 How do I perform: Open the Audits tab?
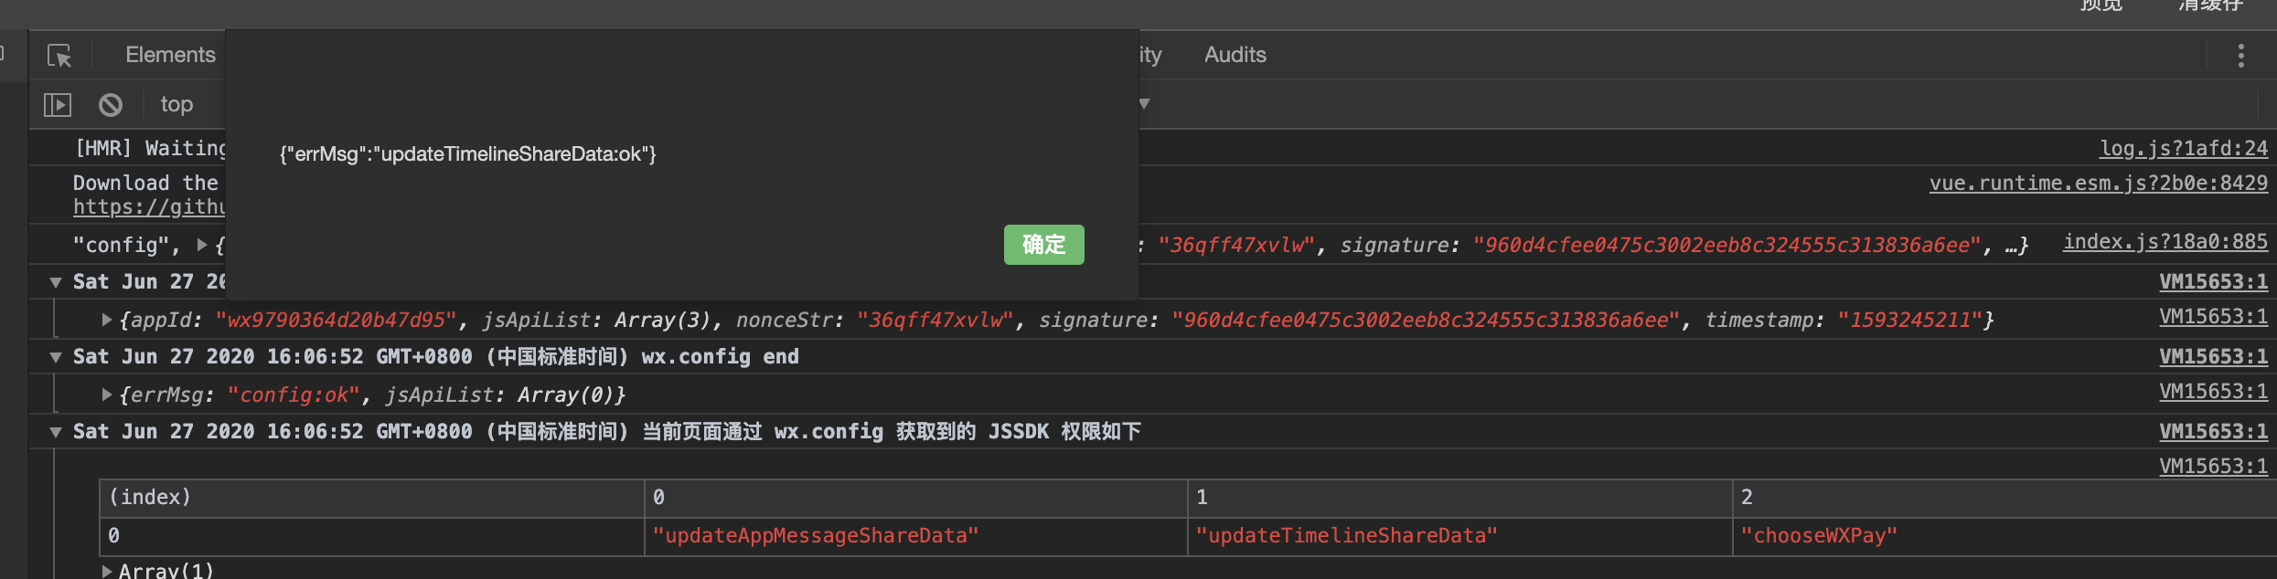(x=1235, y=55)
